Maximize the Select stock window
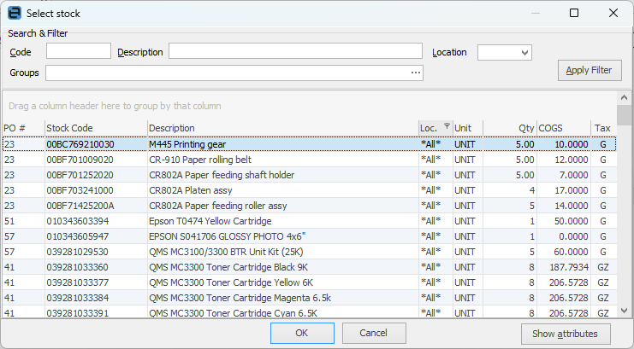Image resolution: width=634 pixels, height=349 pixels. (574, 13)
